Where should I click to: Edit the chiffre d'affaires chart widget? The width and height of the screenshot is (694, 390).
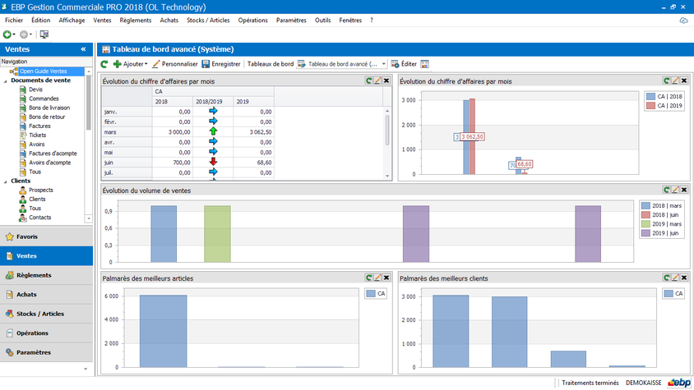(675, 80)
